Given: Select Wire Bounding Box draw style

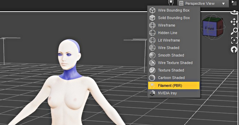Looking at the screenshot, I should (173, 10).
